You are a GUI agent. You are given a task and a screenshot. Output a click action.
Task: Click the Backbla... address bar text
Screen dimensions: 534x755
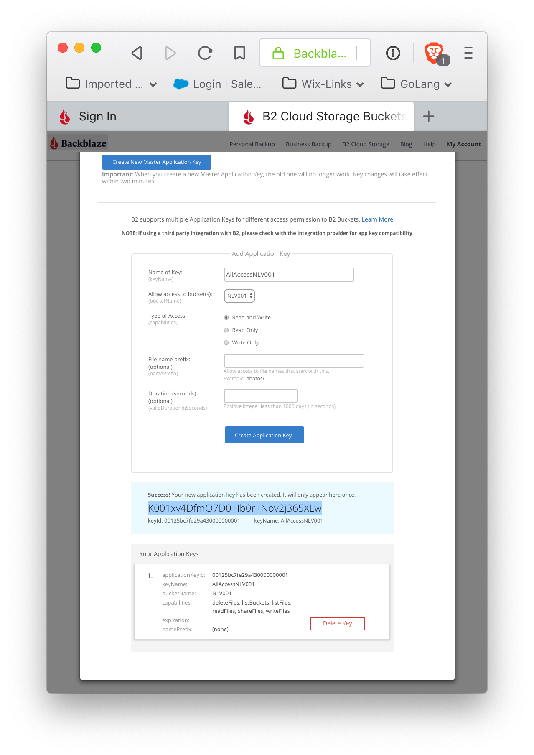[x=320, y=54]
